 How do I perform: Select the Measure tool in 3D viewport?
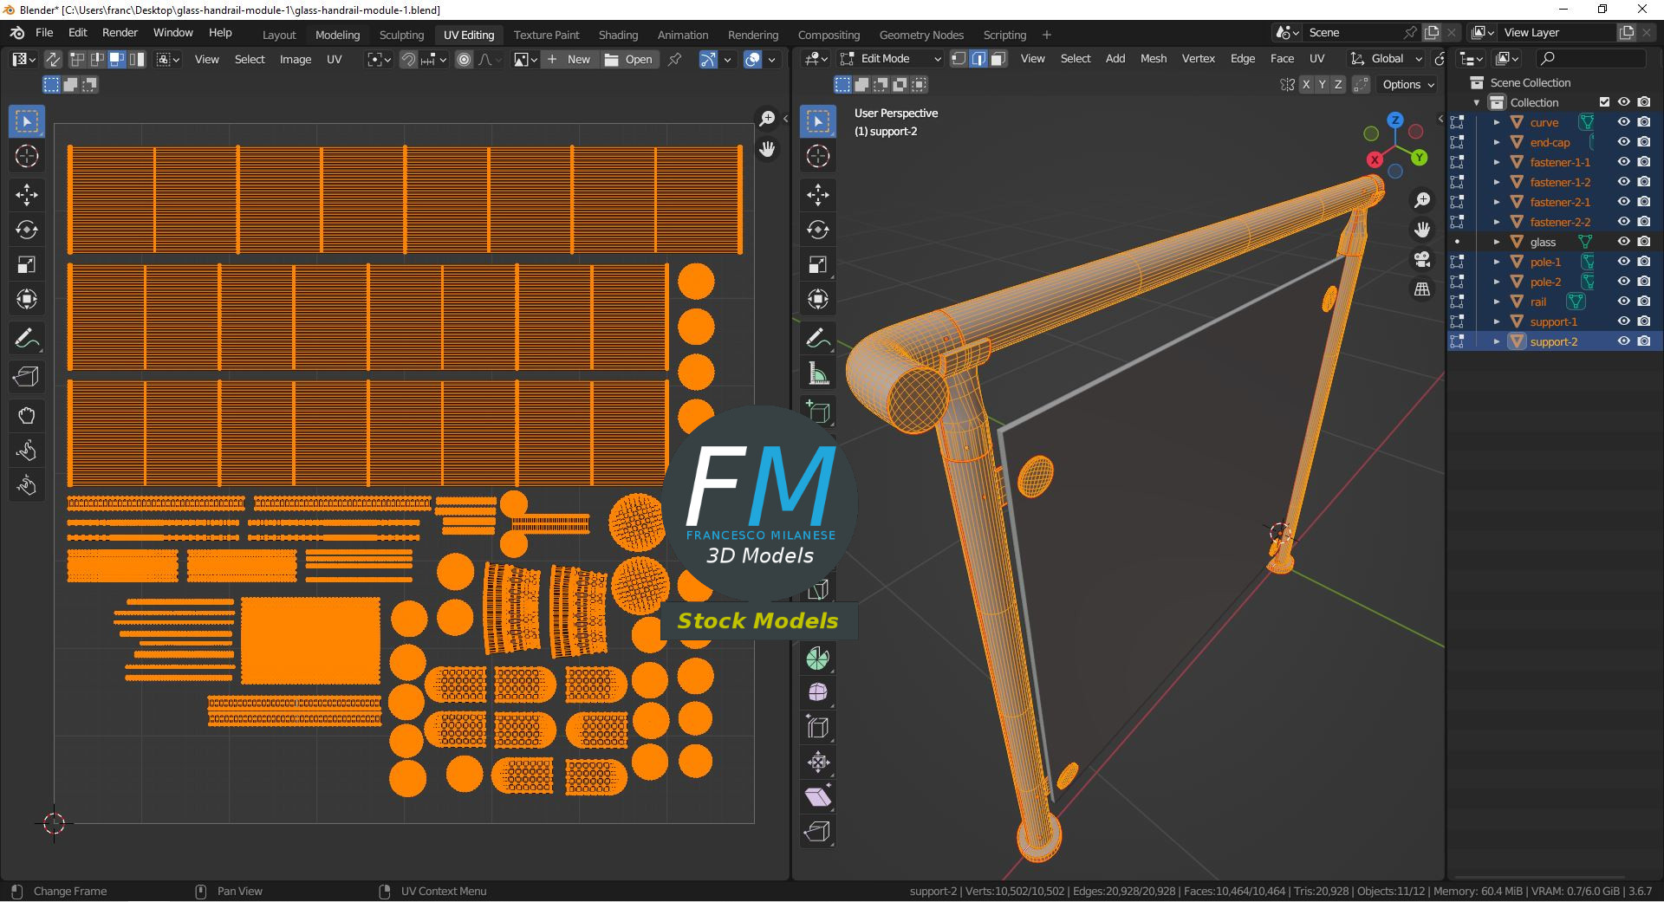(818, 373)
